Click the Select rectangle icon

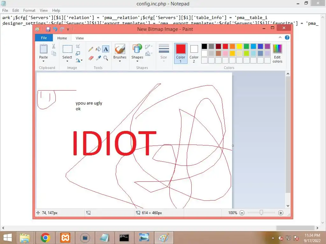[67, 49]
